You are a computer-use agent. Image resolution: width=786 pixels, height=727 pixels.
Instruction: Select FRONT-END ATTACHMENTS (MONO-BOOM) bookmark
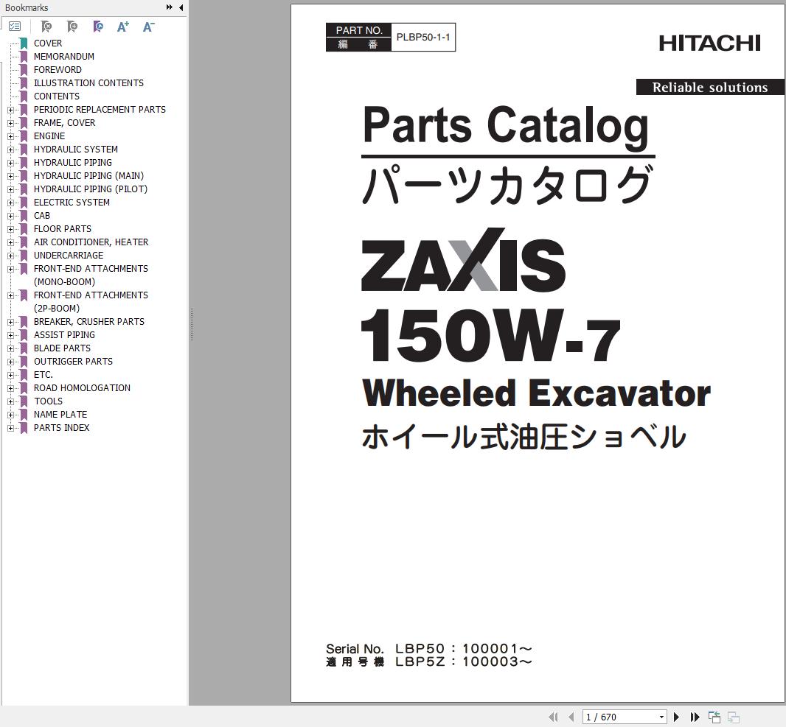(x=91, y=275)
